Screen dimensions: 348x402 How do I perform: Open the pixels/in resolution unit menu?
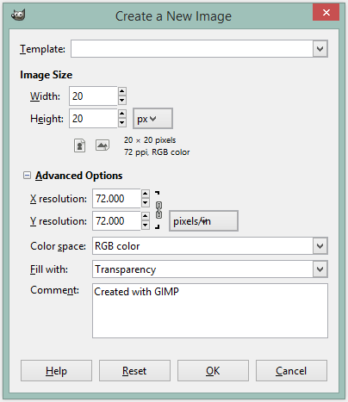(x=203, y=221)
